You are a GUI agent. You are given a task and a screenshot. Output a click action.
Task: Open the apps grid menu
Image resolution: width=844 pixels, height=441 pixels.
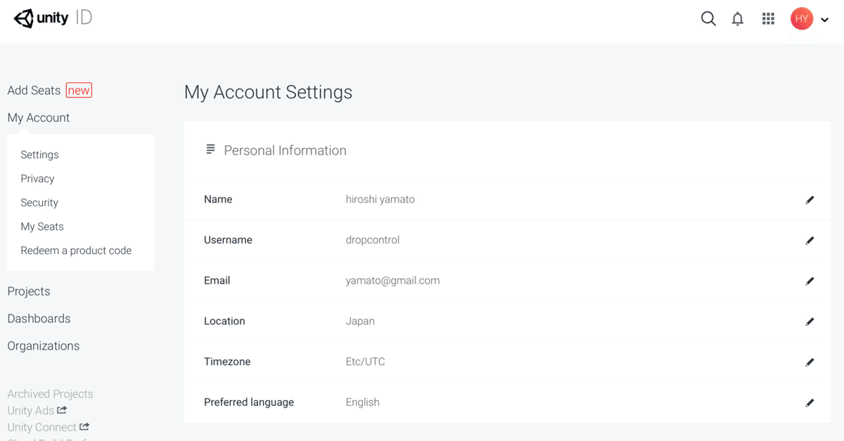[768, 19]
